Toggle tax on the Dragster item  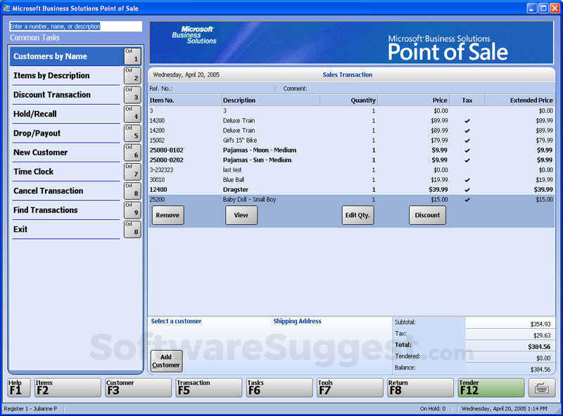467,189
